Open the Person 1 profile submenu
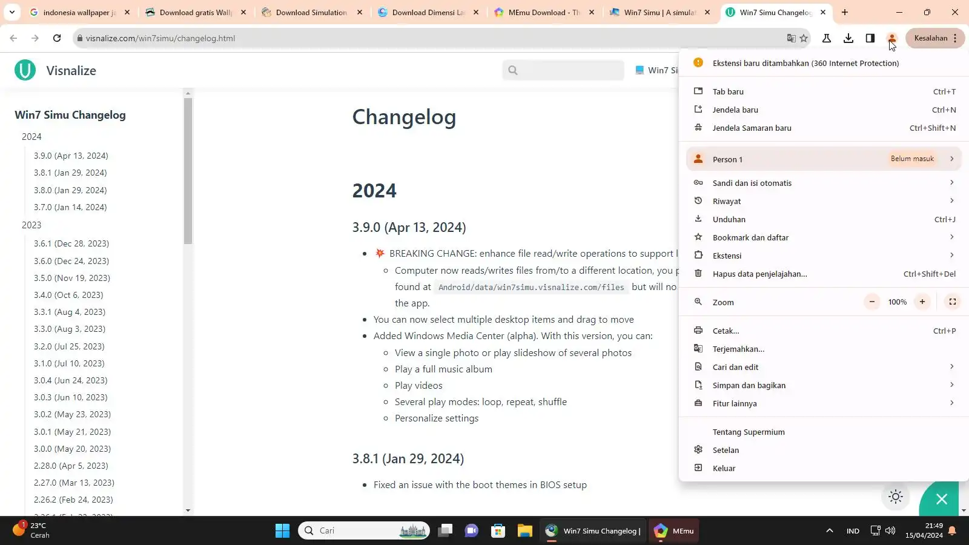The width and height of the screenshot is (969, 545). click(824, 159)
